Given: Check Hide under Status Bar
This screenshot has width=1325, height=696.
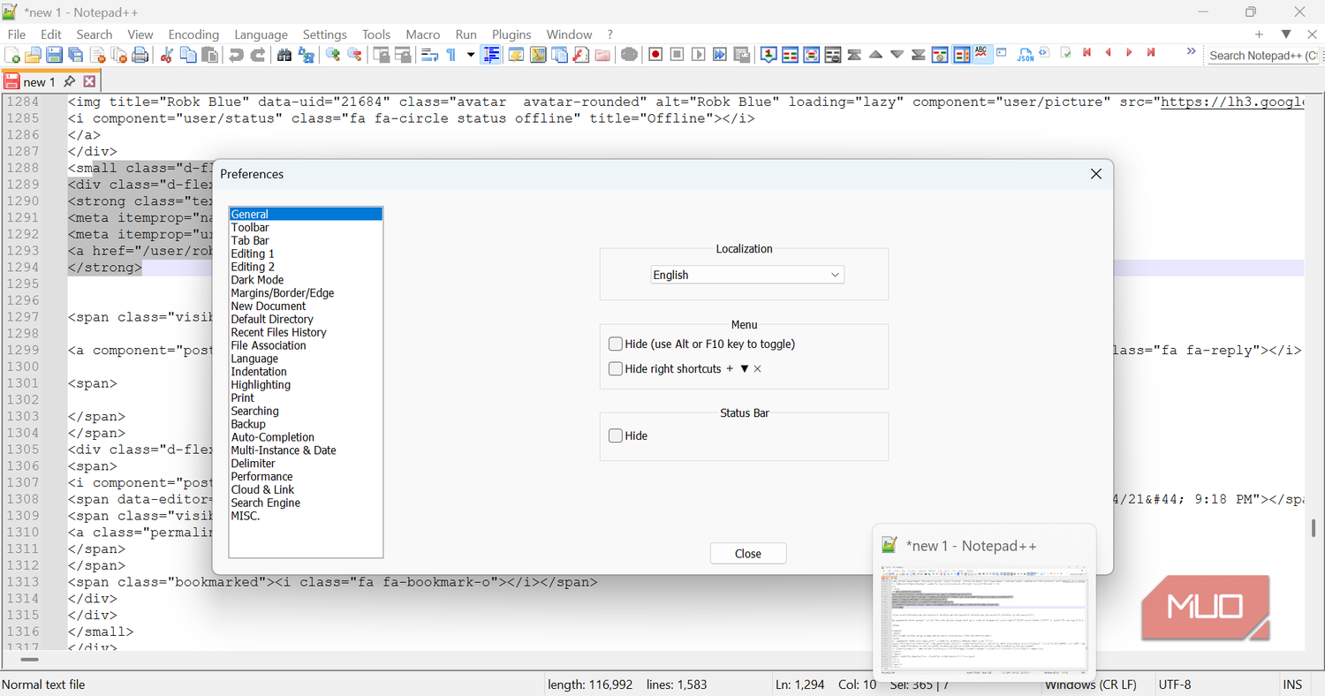Looking at the screenshot, I should (x=616, y=435).
